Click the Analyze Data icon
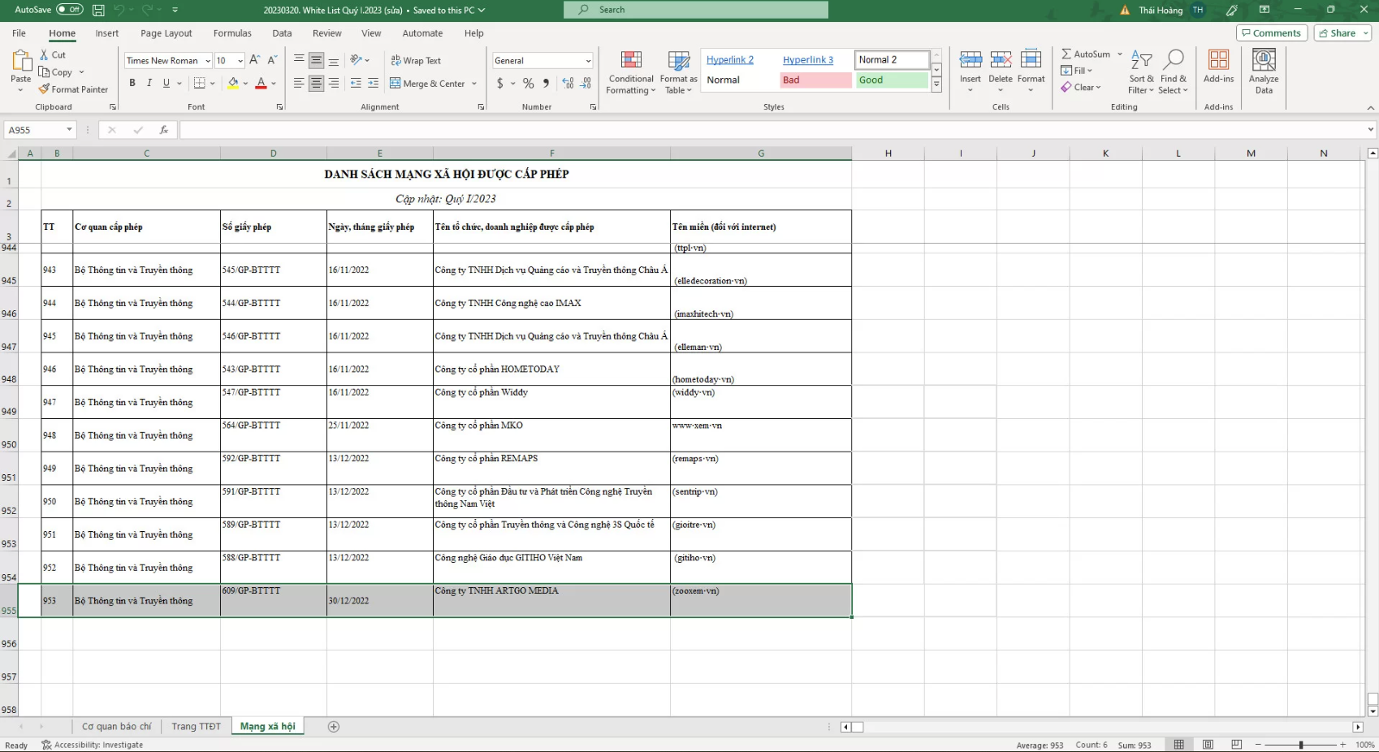Image resolution: width=1379 pixels, height=752 pixels. (x=1264, y=61)
